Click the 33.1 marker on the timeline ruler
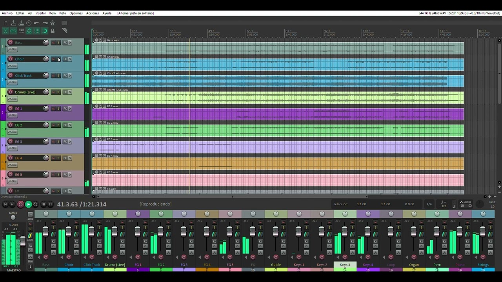 (173, 31)
